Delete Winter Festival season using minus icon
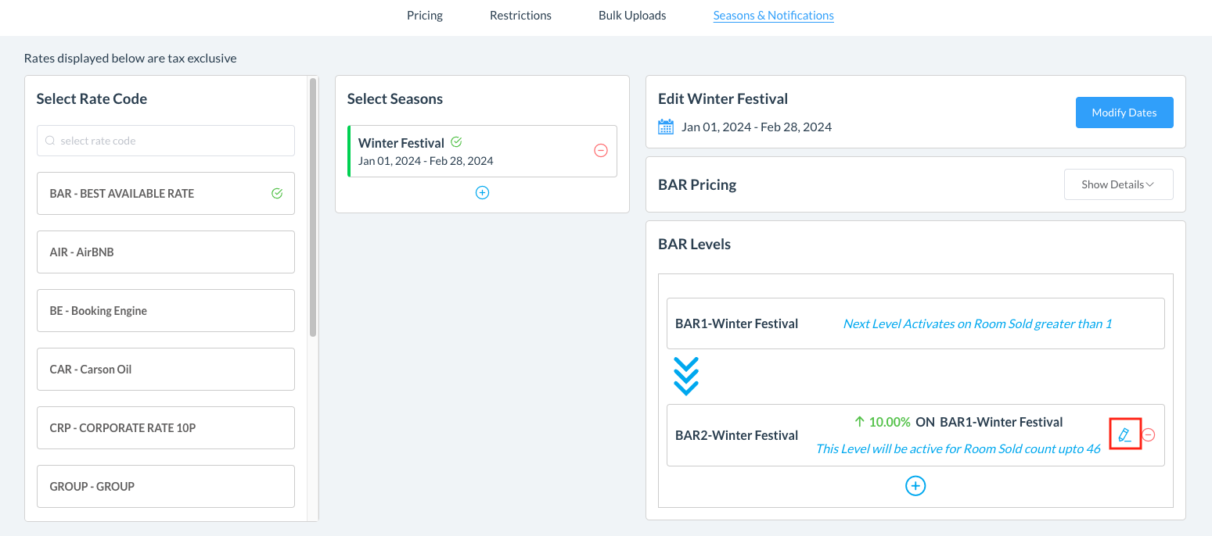 [x=601, y=151]
